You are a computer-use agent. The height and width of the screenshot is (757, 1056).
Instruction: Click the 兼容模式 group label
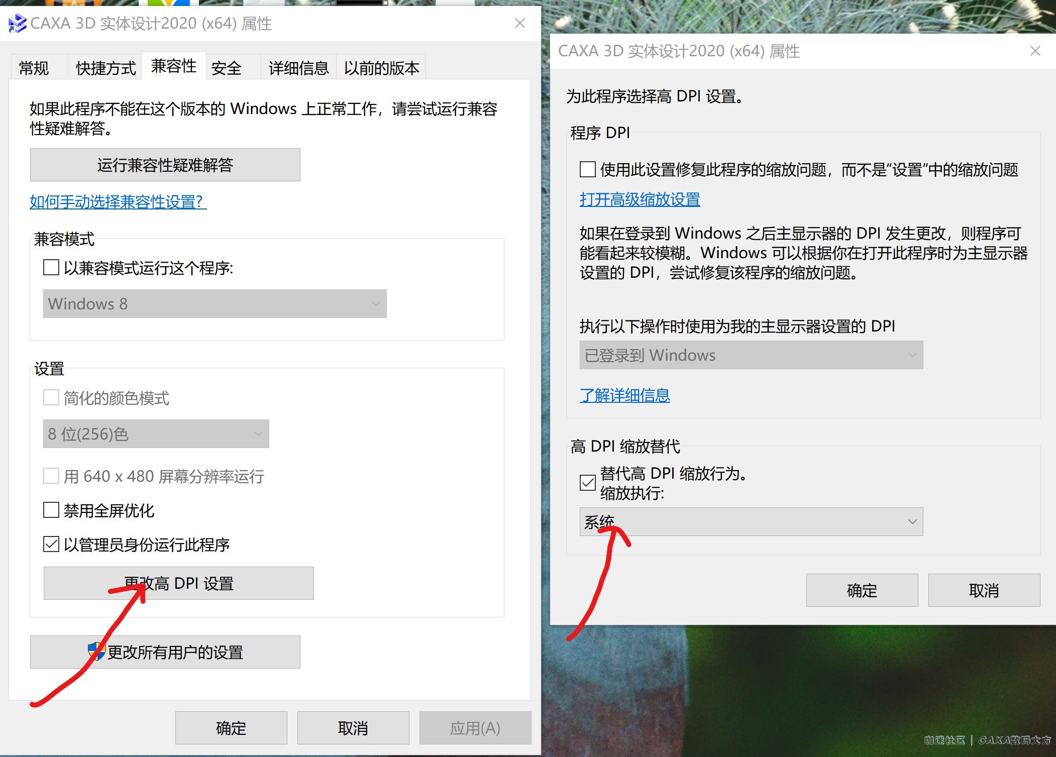(x=64, y=239)
